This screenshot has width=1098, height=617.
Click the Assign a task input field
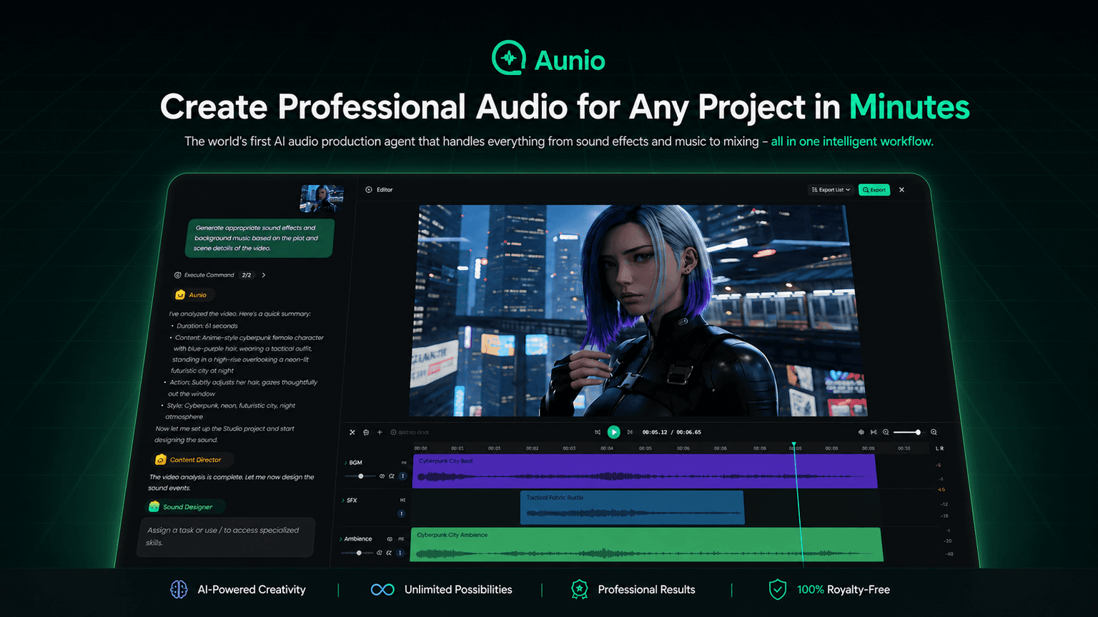click(x=225, y=537)
